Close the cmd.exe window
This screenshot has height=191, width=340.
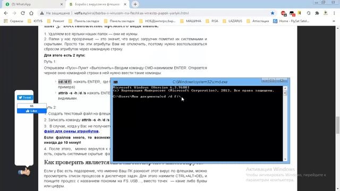click(x=282, y=81)
